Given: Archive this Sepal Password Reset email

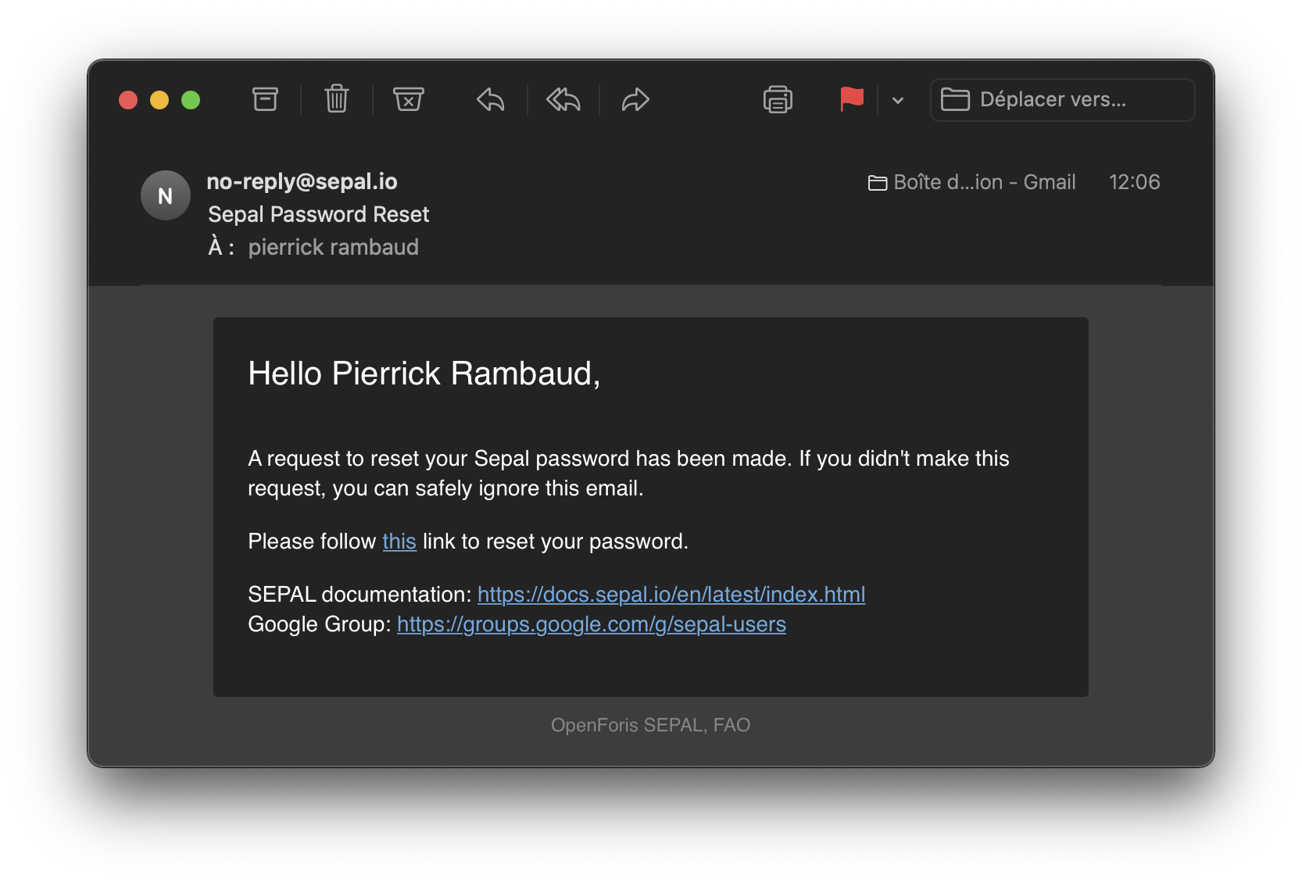Looking at the screenshot, I should coord(265,99).
